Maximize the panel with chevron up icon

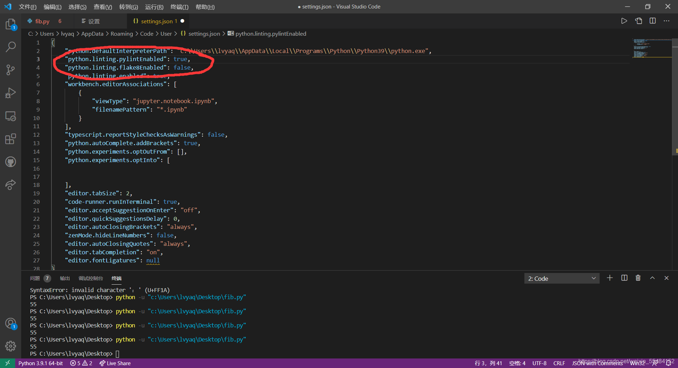[653, 278]
